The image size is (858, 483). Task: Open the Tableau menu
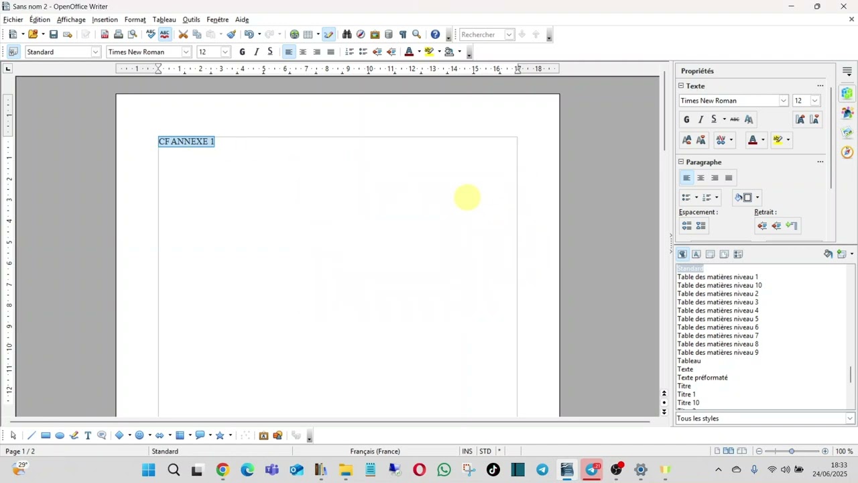tap(164, 19)
